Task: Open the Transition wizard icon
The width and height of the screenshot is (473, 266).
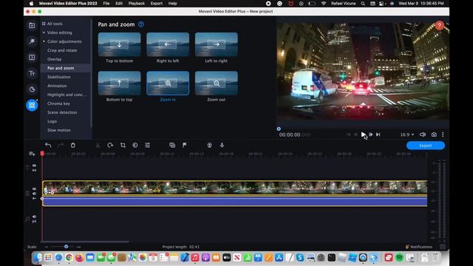Action: pyautogui.click(x=172, y=145)
